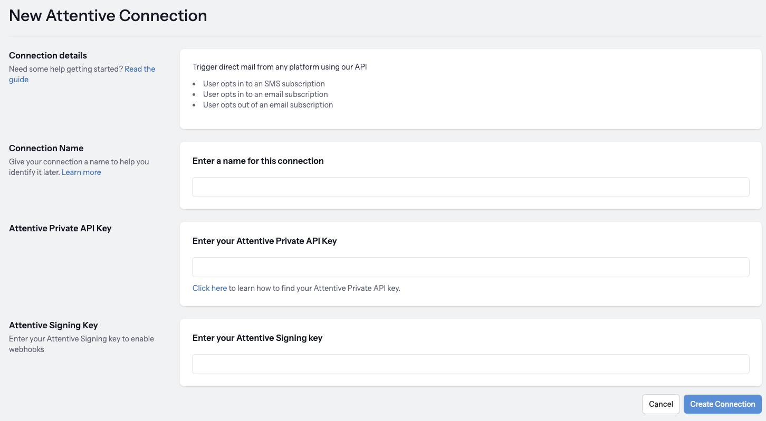Viewport: 766px width, 421px height.
Task: Select "User opts in to an SMS subscription" bullet
Action: pos(264,84)
